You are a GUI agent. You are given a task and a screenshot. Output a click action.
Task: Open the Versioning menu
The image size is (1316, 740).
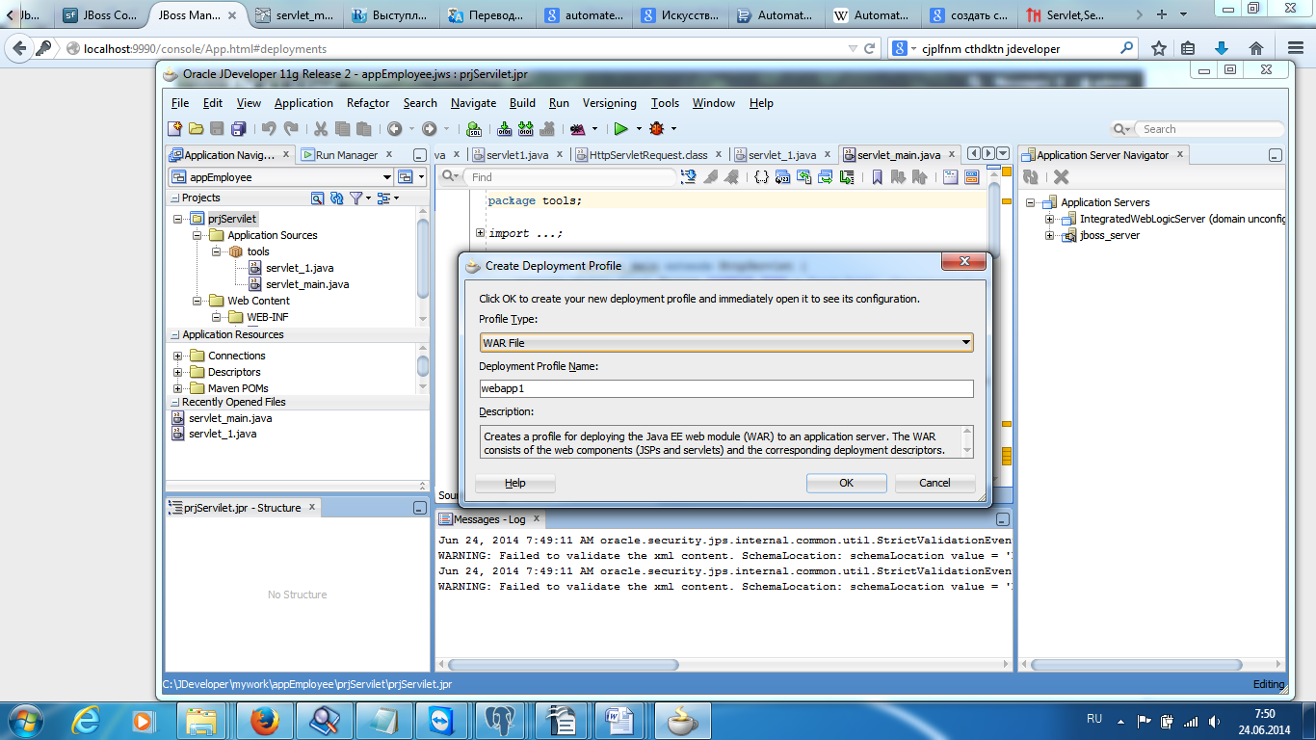609,103
